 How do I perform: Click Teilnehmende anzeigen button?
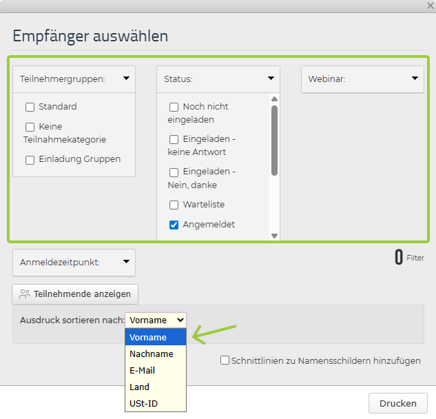tap(75, 294)
